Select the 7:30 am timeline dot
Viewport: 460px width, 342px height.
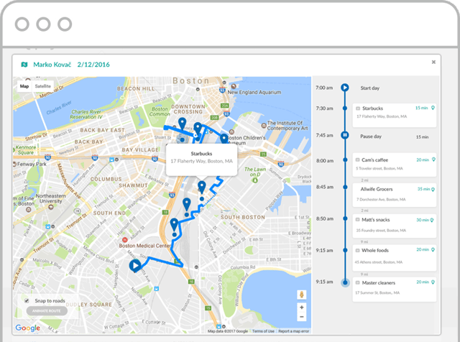coord(345,108)
